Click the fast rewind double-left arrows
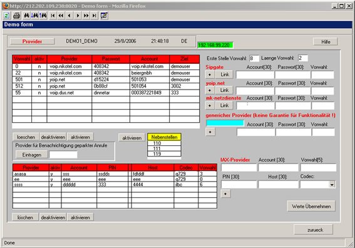 [x=61, y=16]
